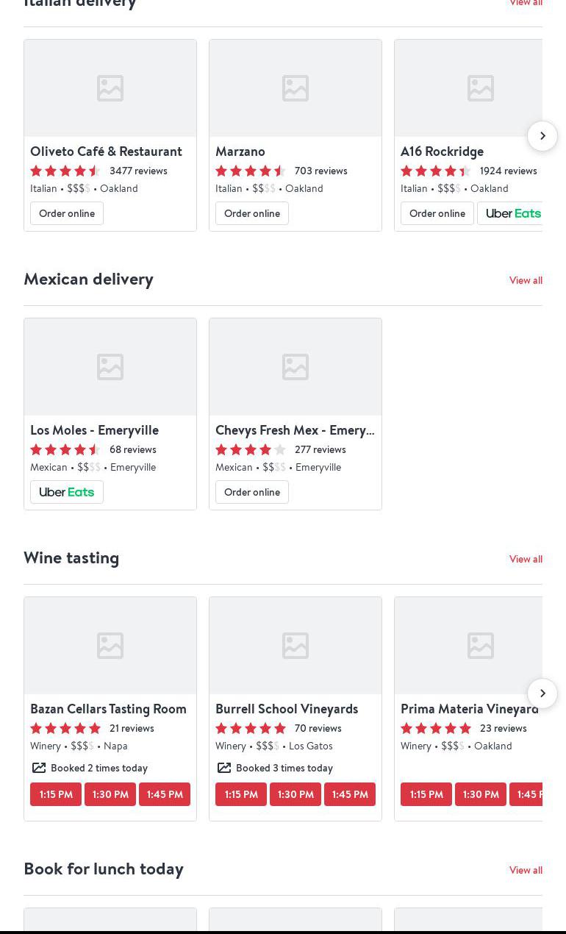Click Burrell School Vineyards photo placeholder
Image resolution: width=566 pixels, height=934 pixels.
[x=295, y=646]
